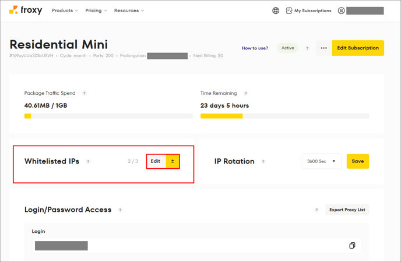
Task: Click Export Proxy List button
Action: (347, 210)
